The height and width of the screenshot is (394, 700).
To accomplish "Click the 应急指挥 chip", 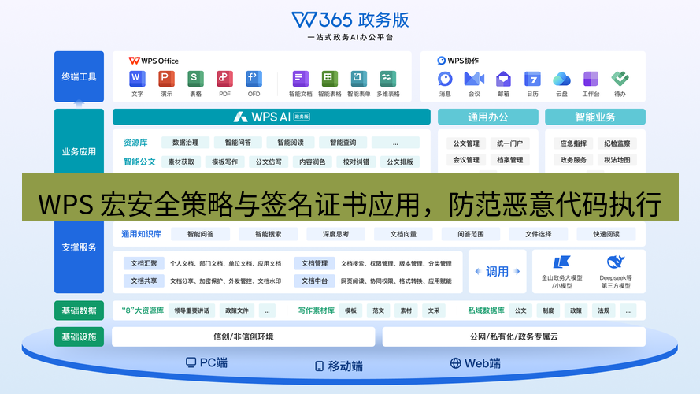I will pyautogui.click(x=573, y=143).
